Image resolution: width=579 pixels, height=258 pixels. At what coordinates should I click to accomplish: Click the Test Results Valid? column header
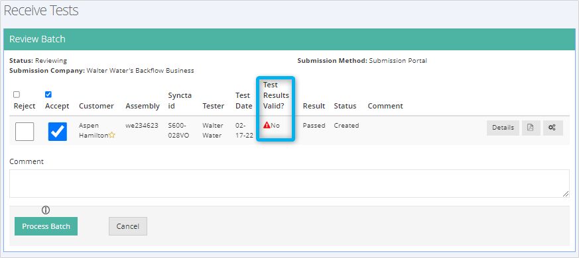pyautogui.click(x=276, y=95)
